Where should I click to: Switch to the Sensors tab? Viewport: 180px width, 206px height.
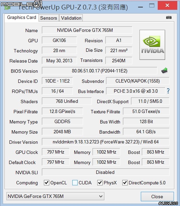coord(49,18)
